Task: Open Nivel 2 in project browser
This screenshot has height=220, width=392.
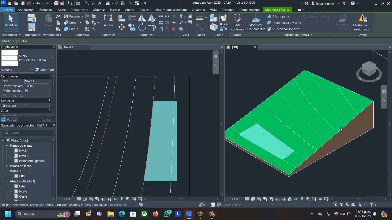Action: click(x=24, y=156)
